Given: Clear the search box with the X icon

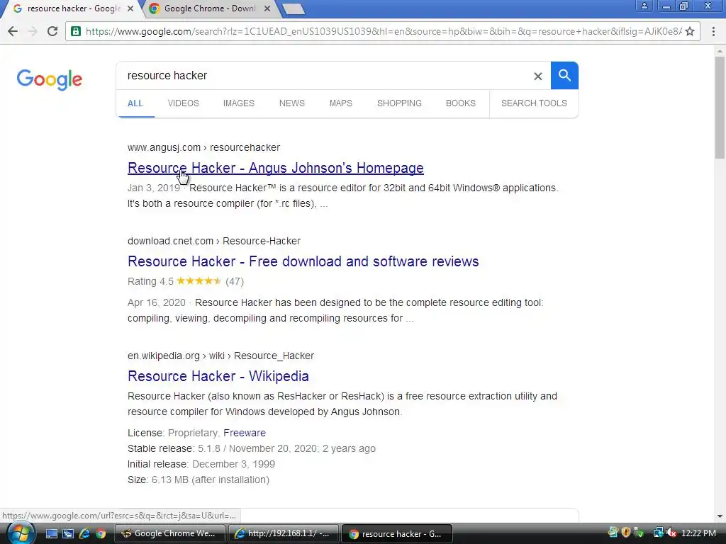Looking at the screenshot, I should point(537,76).
